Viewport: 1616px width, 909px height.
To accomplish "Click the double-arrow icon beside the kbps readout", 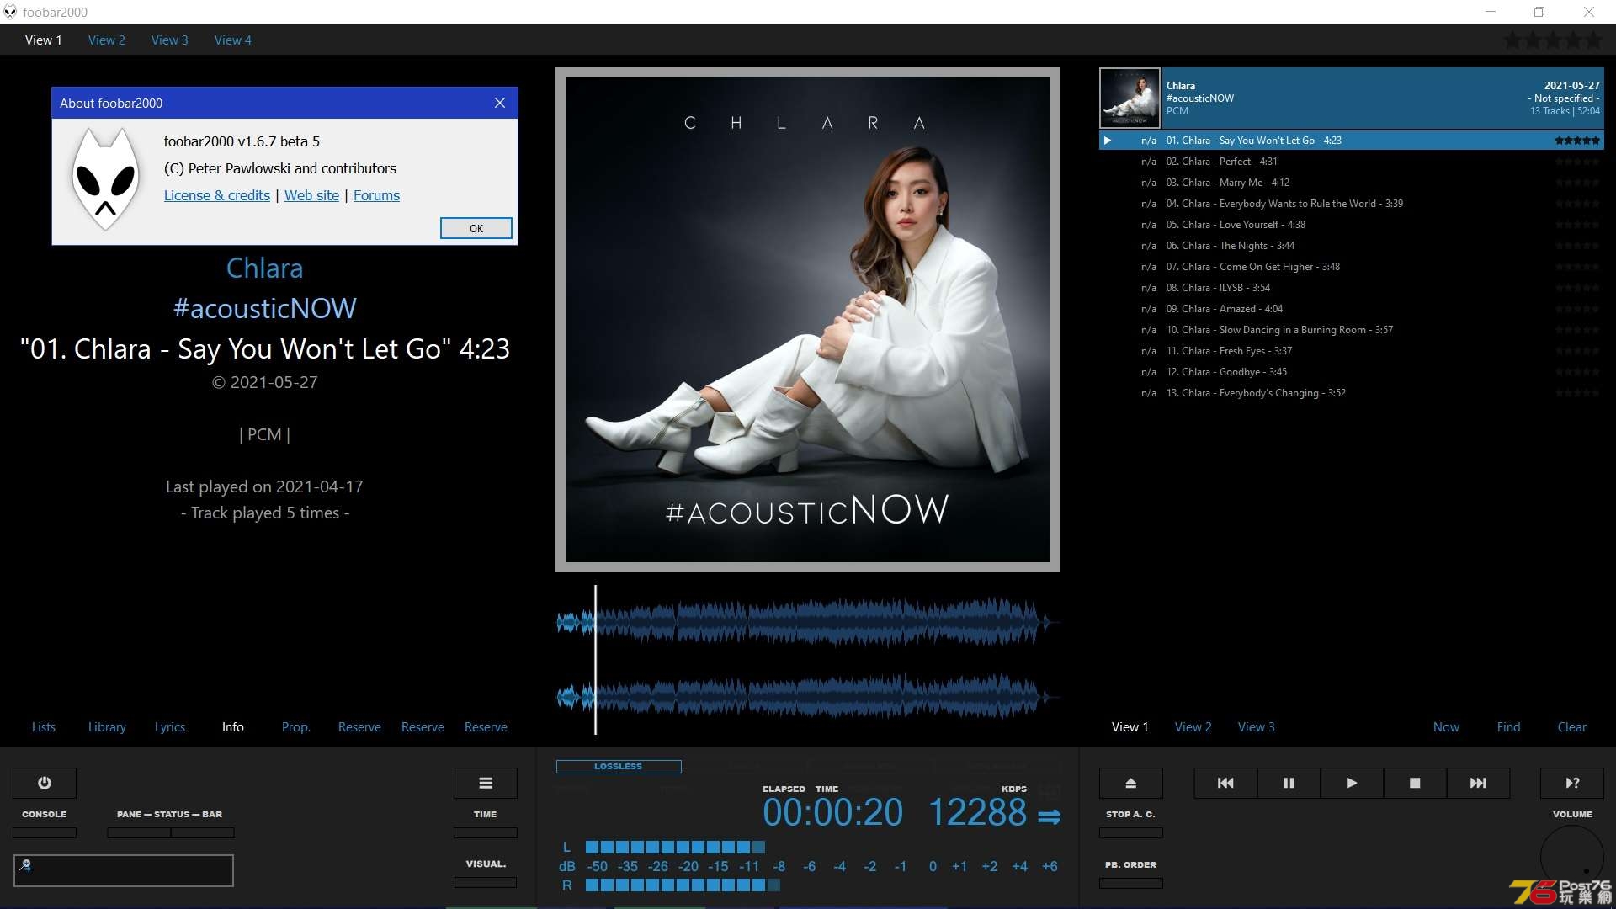I will pos(1049,816).
